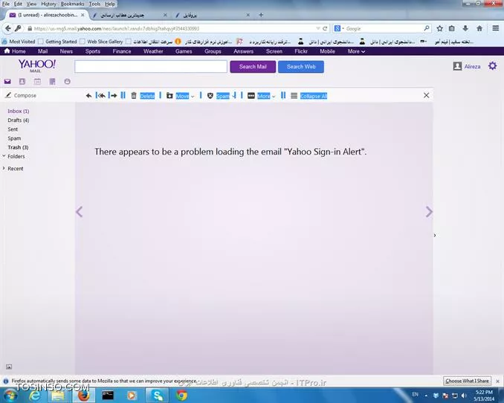Open the Firefox hamburger menu
This screenshot has height=403, width=504.
[495, 28]
